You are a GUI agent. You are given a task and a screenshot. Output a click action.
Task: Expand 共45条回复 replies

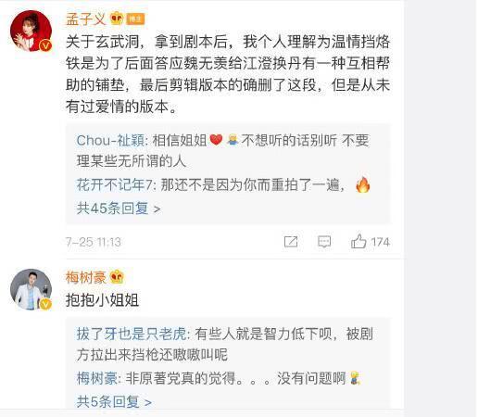[x=119, y=208]
